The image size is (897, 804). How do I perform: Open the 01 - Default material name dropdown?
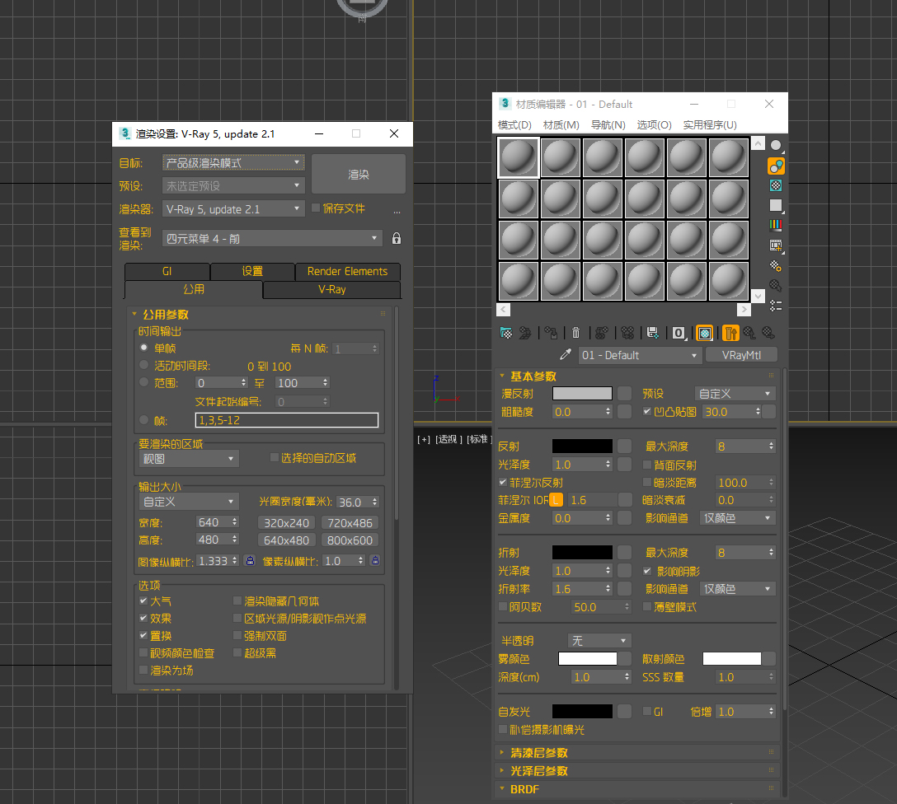coord(640,355)
